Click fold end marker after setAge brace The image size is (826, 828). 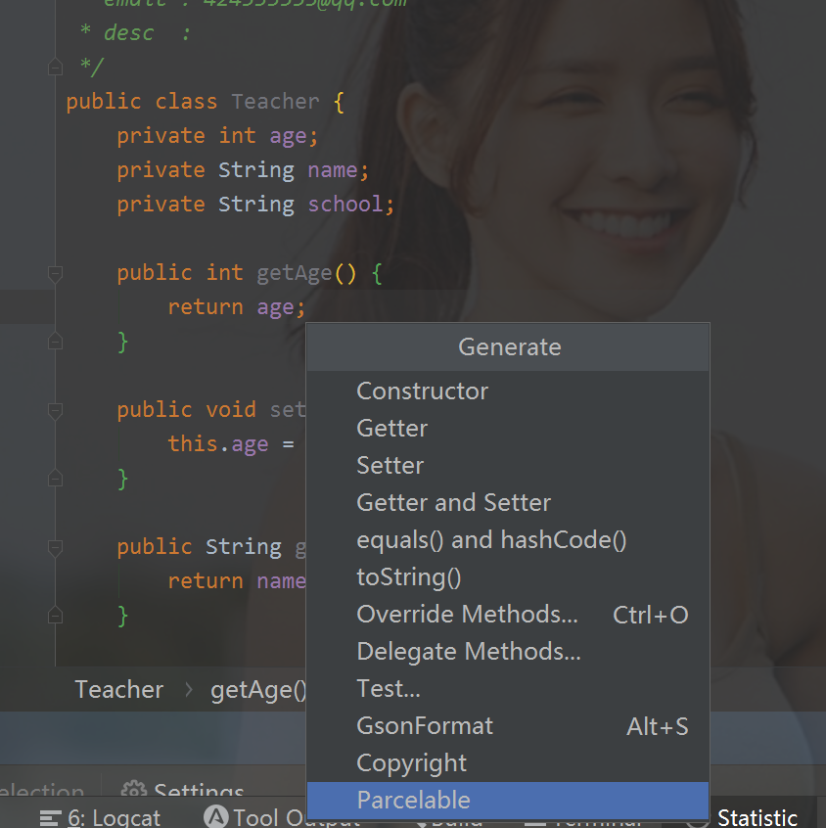[x=55, y=478]
